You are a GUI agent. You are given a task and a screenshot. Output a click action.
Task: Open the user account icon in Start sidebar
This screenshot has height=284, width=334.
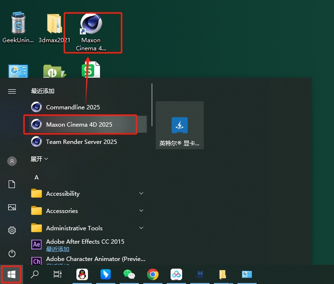point(12,161)
